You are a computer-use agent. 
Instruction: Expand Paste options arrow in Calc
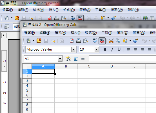[130, 40]
